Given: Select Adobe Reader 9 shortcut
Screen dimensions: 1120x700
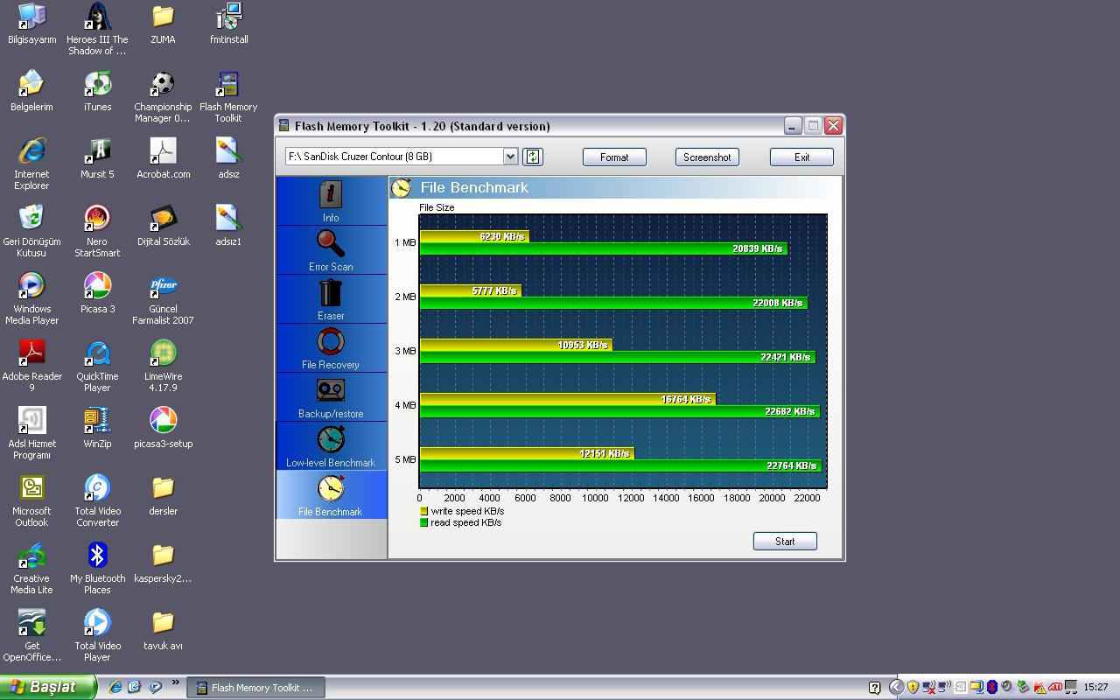Looking at the screenshot, I should (31, 366).
